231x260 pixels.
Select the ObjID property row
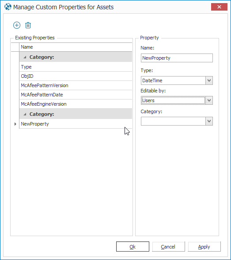tap(76, 76)
